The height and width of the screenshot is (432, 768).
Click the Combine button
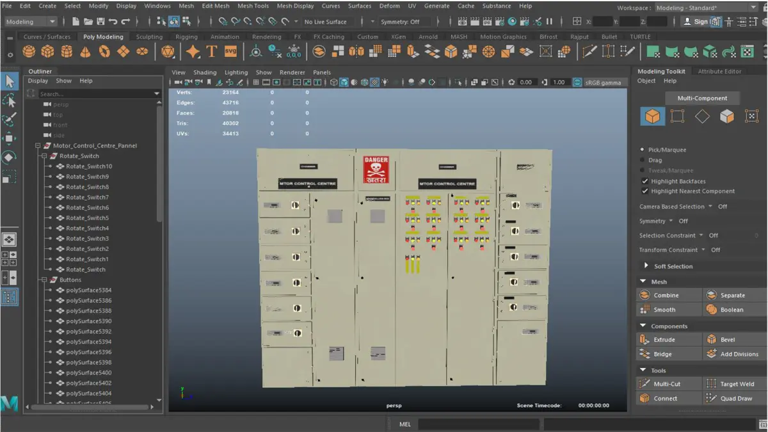pyautogui.click(x=669, y=295)
